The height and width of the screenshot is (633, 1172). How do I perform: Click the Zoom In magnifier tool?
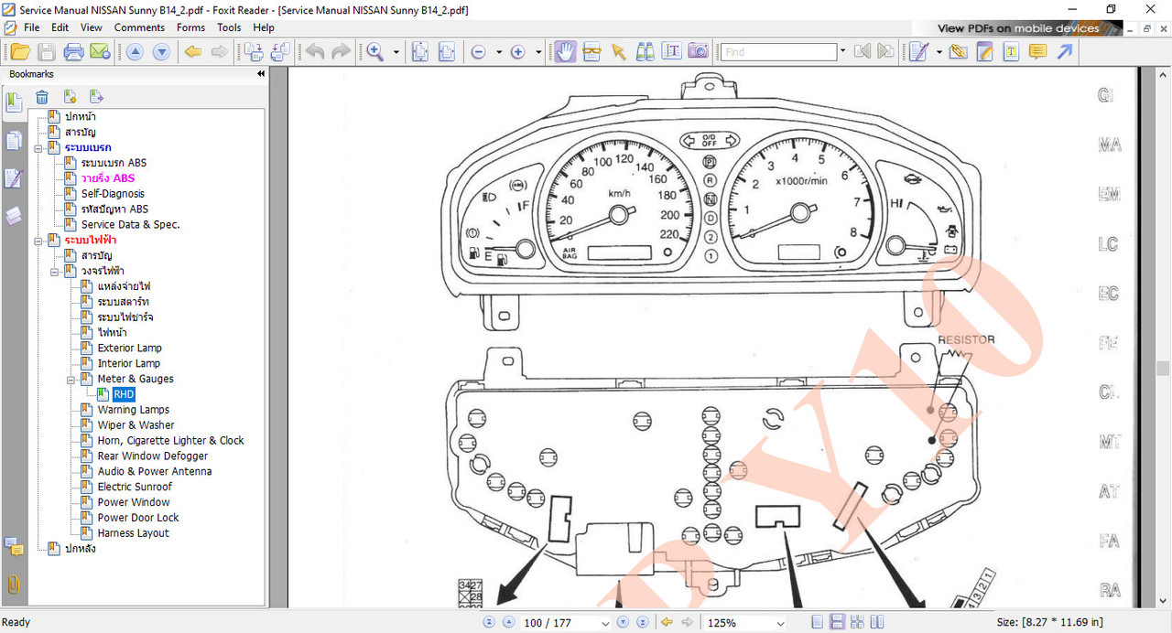(x=374, y=52)
